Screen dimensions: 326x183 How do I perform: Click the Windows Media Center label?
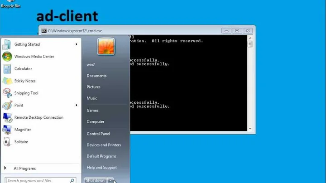(34, 56)
